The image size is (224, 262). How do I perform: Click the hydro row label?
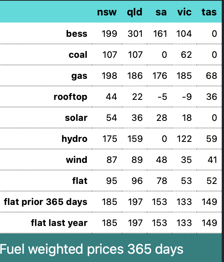click(74, 139)
